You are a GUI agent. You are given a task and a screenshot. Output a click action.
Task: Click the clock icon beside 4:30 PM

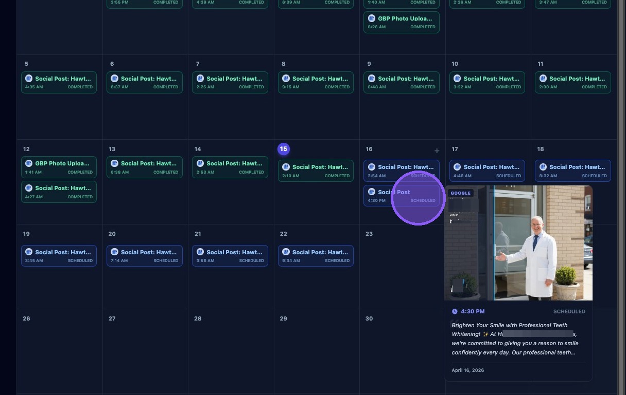[x=455, y=311]
